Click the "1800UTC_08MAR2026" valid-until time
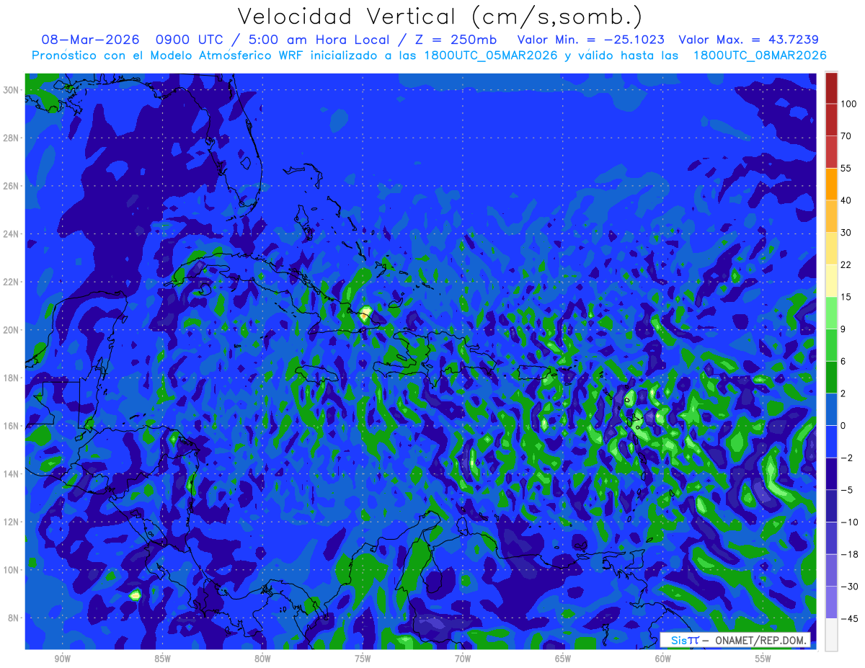Image resolution: width=865 pixels, height=668 pixels. (759, 55)
